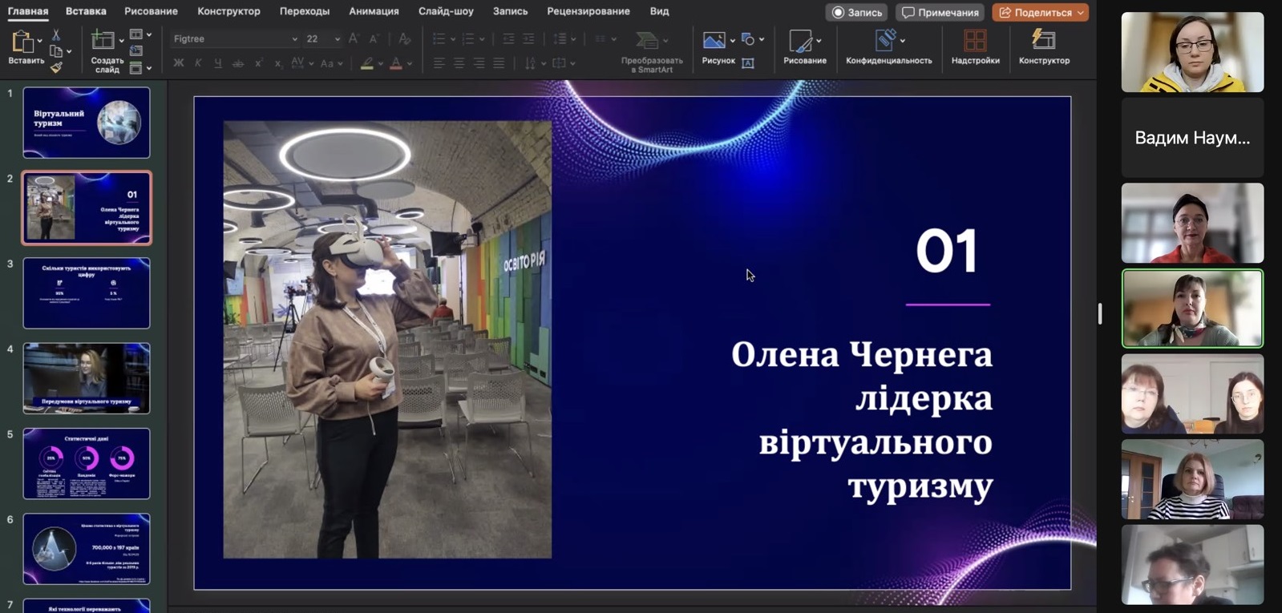Screen dimensions: 1282x613
Task: Click the Олена Чернега title text
Action: 861,354
